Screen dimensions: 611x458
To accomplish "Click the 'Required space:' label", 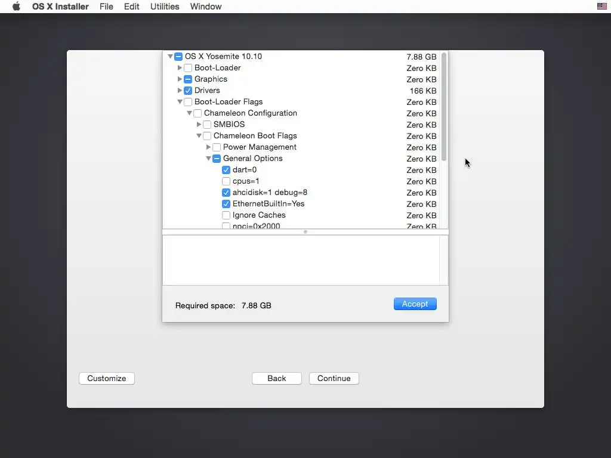I will coord(205,306).
